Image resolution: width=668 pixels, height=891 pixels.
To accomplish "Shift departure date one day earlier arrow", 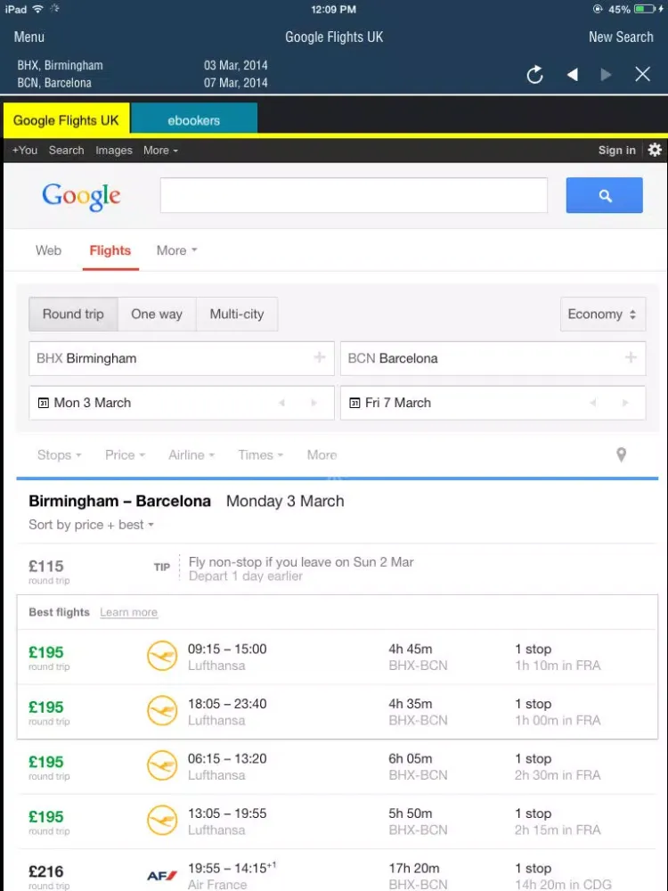I will 281,403.
